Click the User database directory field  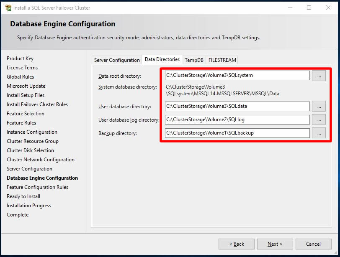click(x=237, y=106)
